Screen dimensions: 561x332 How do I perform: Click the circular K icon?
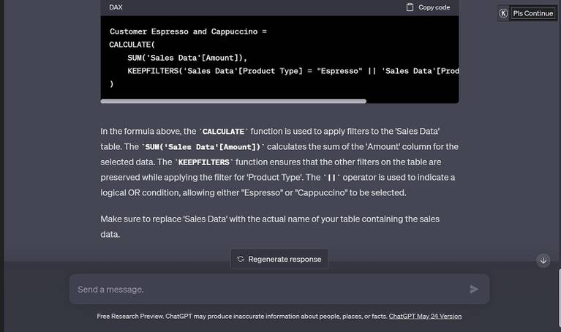pos(503,13)
